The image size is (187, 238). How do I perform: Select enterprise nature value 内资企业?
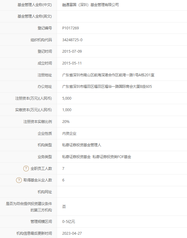click(69, 134)
